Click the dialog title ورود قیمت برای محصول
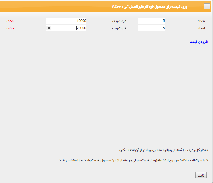The image size is (213, 183). pos(149,7)
